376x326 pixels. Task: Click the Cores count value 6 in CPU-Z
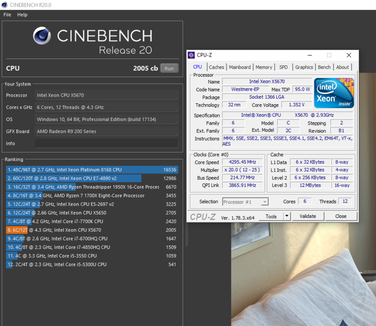305,201
